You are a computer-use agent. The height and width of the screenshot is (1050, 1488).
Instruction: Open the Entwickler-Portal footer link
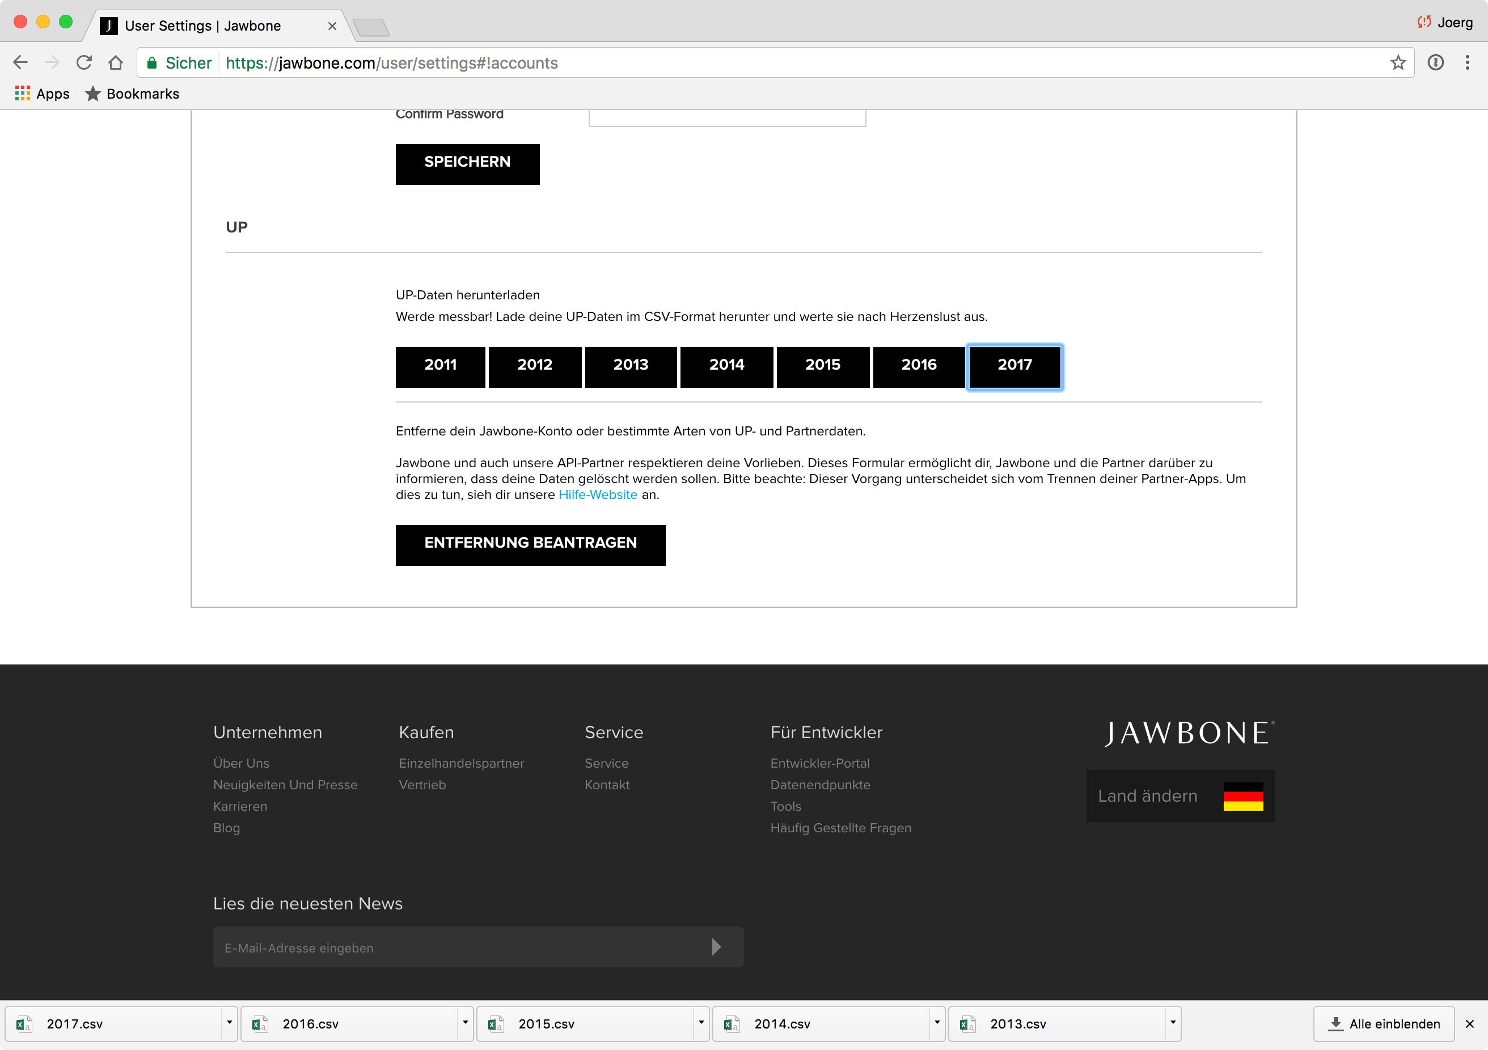tap(820, 763)
